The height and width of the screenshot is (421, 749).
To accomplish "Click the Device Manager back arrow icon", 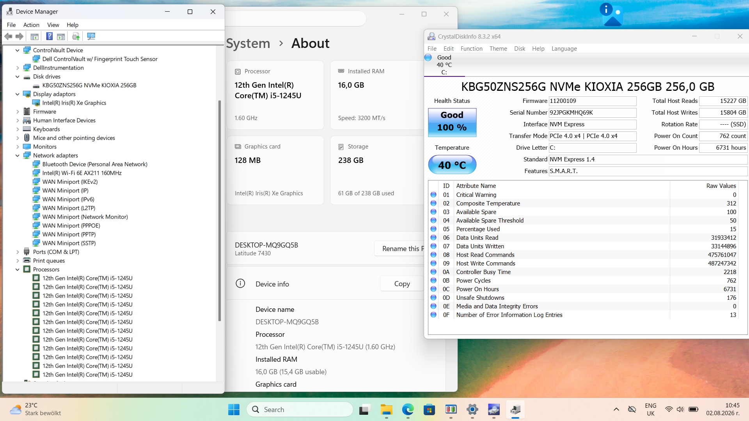I will coord(8,36).
